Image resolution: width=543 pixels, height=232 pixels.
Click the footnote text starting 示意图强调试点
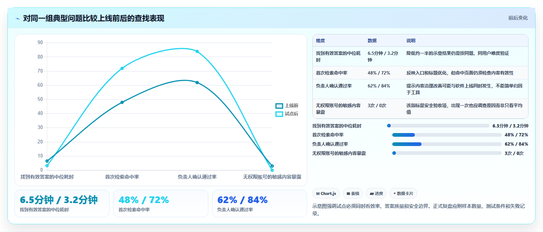(x=419, y=209)
